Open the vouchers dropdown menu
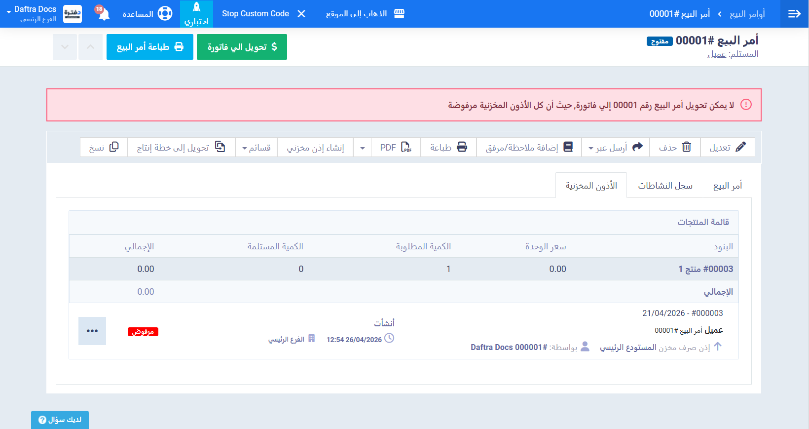This screenshot has width=809, height=429. pos(256,148)
